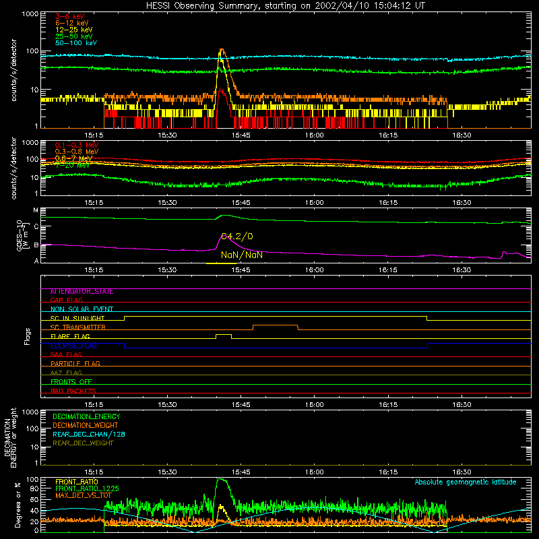Select the "DECIMATION_ENERGY" legend label

point(86,416)
